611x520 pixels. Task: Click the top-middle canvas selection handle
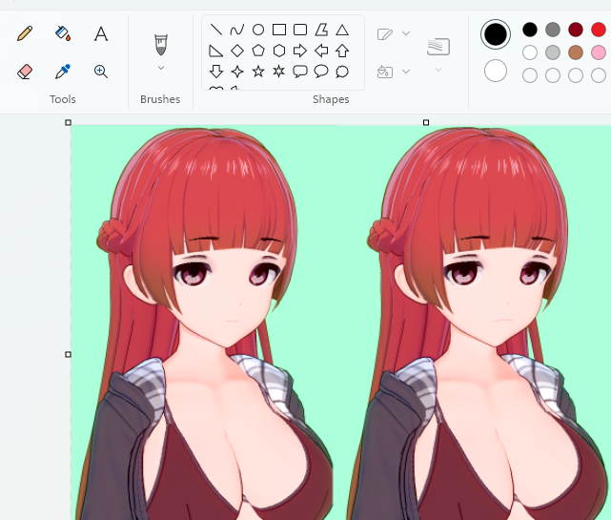click(x=426, y=122)
